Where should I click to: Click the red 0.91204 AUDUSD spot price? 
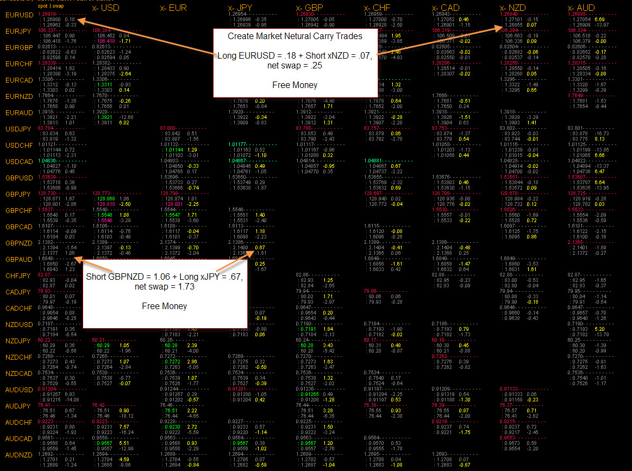coord(48,389)
